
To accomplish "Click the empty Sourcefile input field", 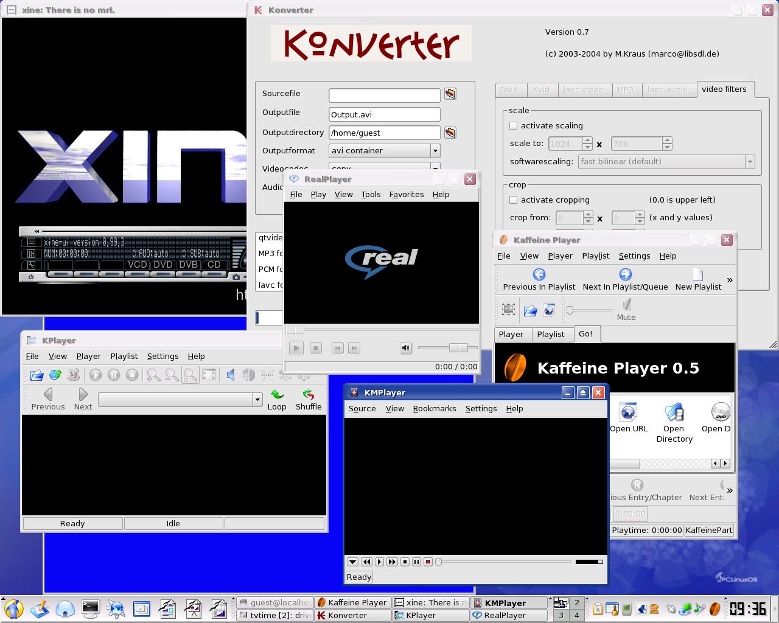I will [x=384, y=96].
